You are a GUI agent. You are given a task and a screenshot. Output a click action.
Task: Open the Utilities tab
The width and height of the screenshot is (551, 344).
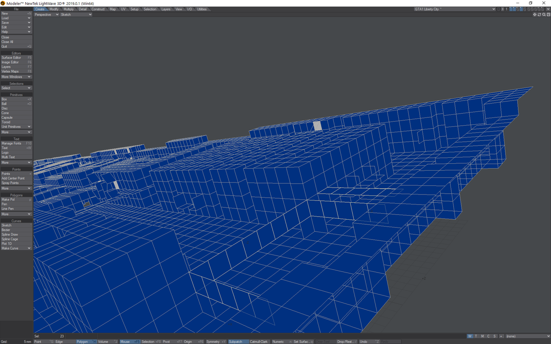click(x=202, y=9)
